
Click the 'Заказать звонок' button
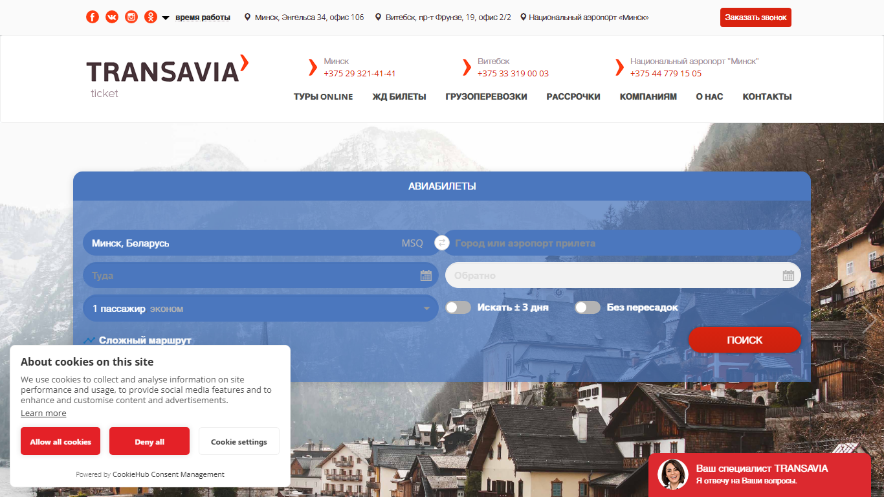click(x=756, y=17)
